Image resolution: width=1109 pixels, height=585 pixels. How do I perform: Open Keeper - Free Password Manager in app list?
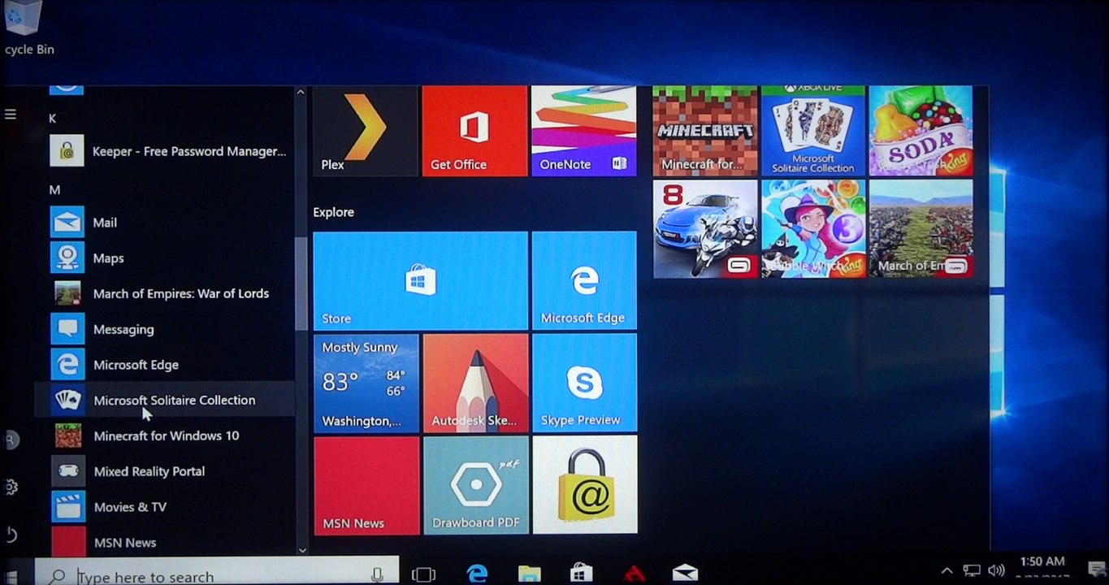(x=169, y=151)
